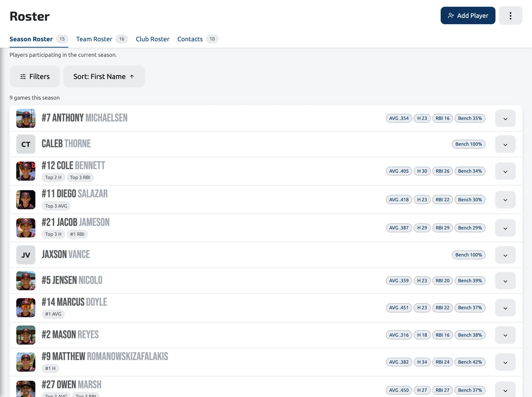Expand Marcus Doyle's row chevron

click(505, 308)
